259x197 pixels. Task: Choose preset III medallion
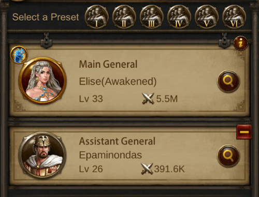pyautogui.click(x=152, y=17)
